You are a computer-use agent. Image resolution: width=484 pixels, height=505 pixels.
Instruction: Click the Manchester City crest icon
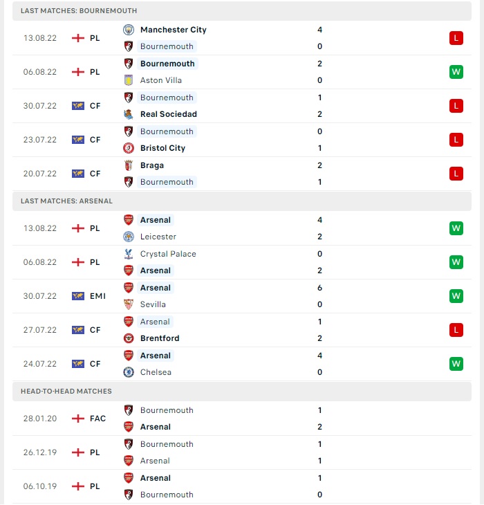[x=129, y=30]
